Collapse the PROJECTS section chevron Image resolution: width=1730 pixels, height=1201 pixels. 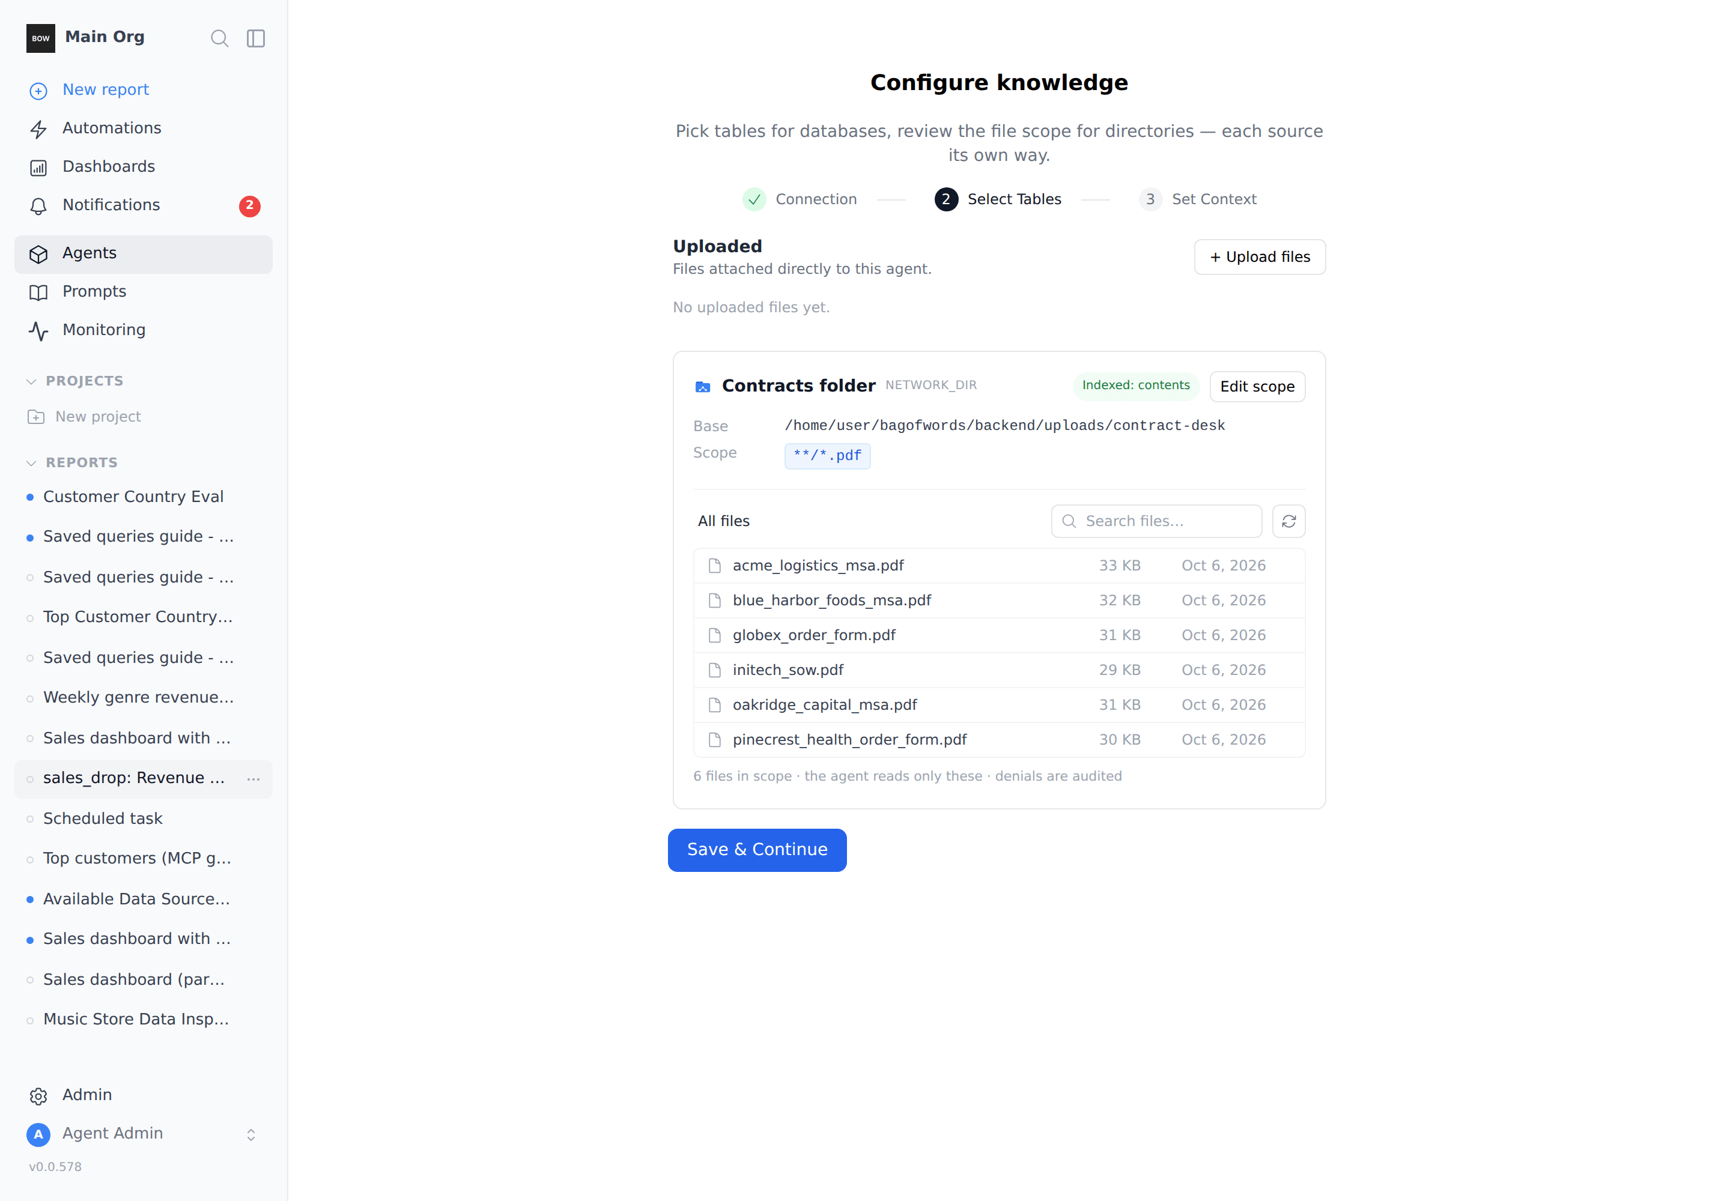pos(31,381)
